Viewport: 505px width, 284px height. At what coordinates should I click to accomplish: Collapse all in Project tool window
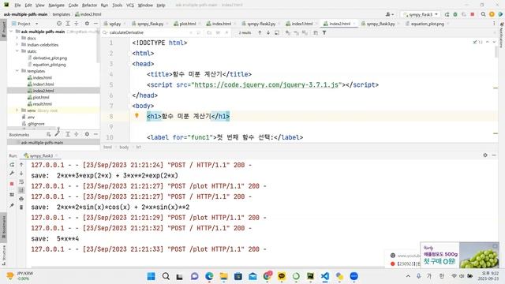pyautogui.click(x=77, y=24)
